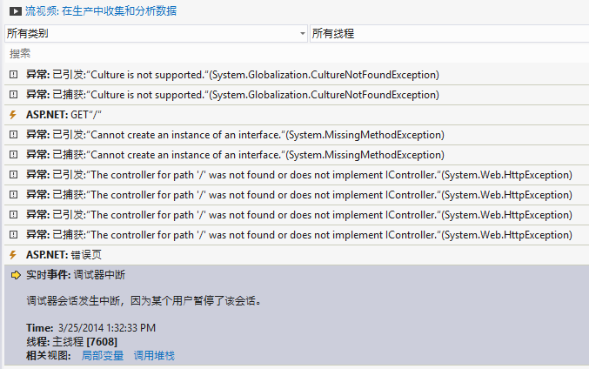Click the yellow arrow icon beside 调试器中断 live event

tap(16, 275)
